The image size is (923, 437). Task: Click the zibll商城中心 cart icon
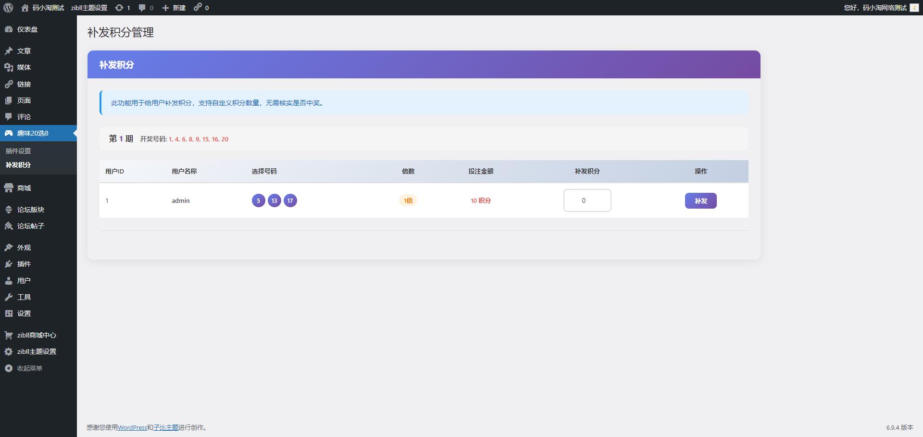tap(9, 335)
